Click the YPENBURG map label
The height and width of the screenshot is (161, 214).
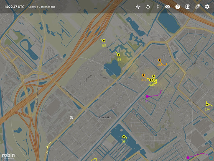coord(104,117)
